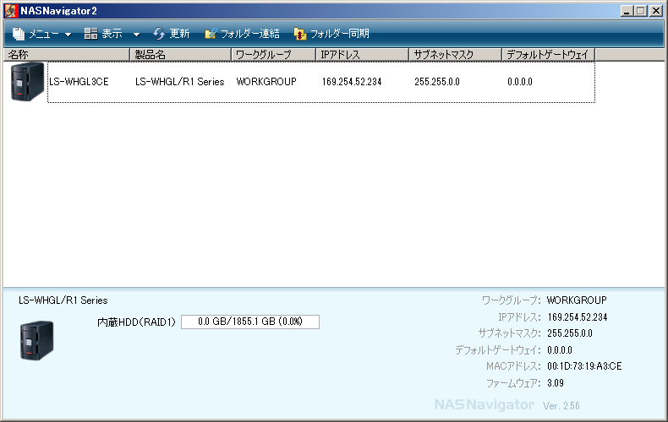
Task: Click LS-WHGL/R1 Series cell in list row
Action: pyautogui.click(x=180, y=82)
